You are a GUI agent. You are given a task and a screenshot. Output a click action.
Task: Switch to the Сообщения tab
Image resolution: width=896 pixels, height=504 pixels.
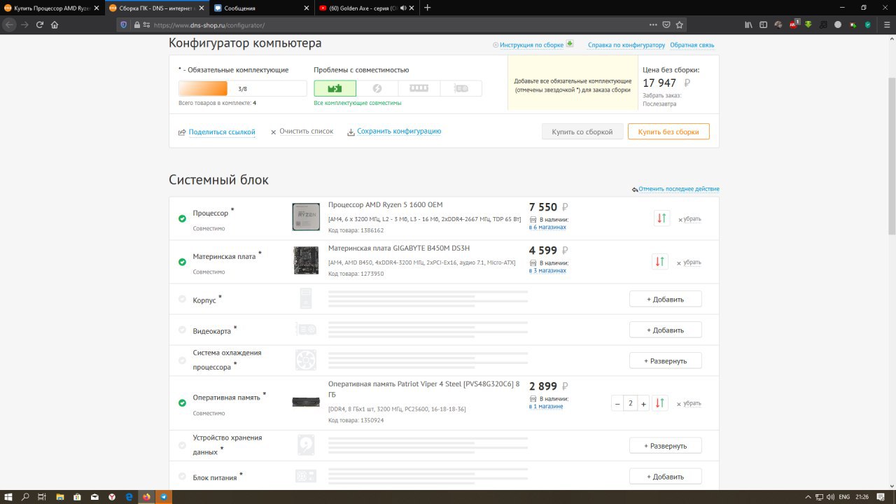[260, 8]
